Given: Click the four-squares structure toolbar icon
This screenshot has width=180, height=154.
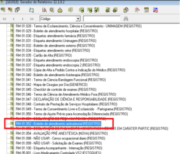Looking at the screenshot, I should click(x=31, y=10).
